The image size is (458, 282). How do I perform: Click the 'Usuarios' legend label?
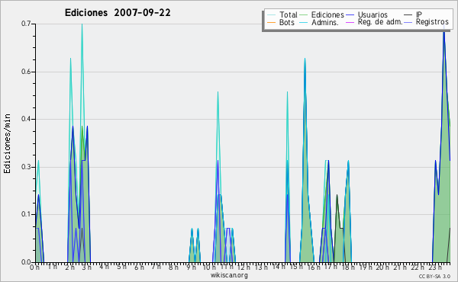373,14
